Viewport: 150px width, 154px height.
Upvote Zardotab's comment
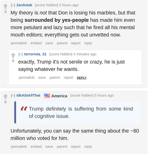click(x=5, y=6)
